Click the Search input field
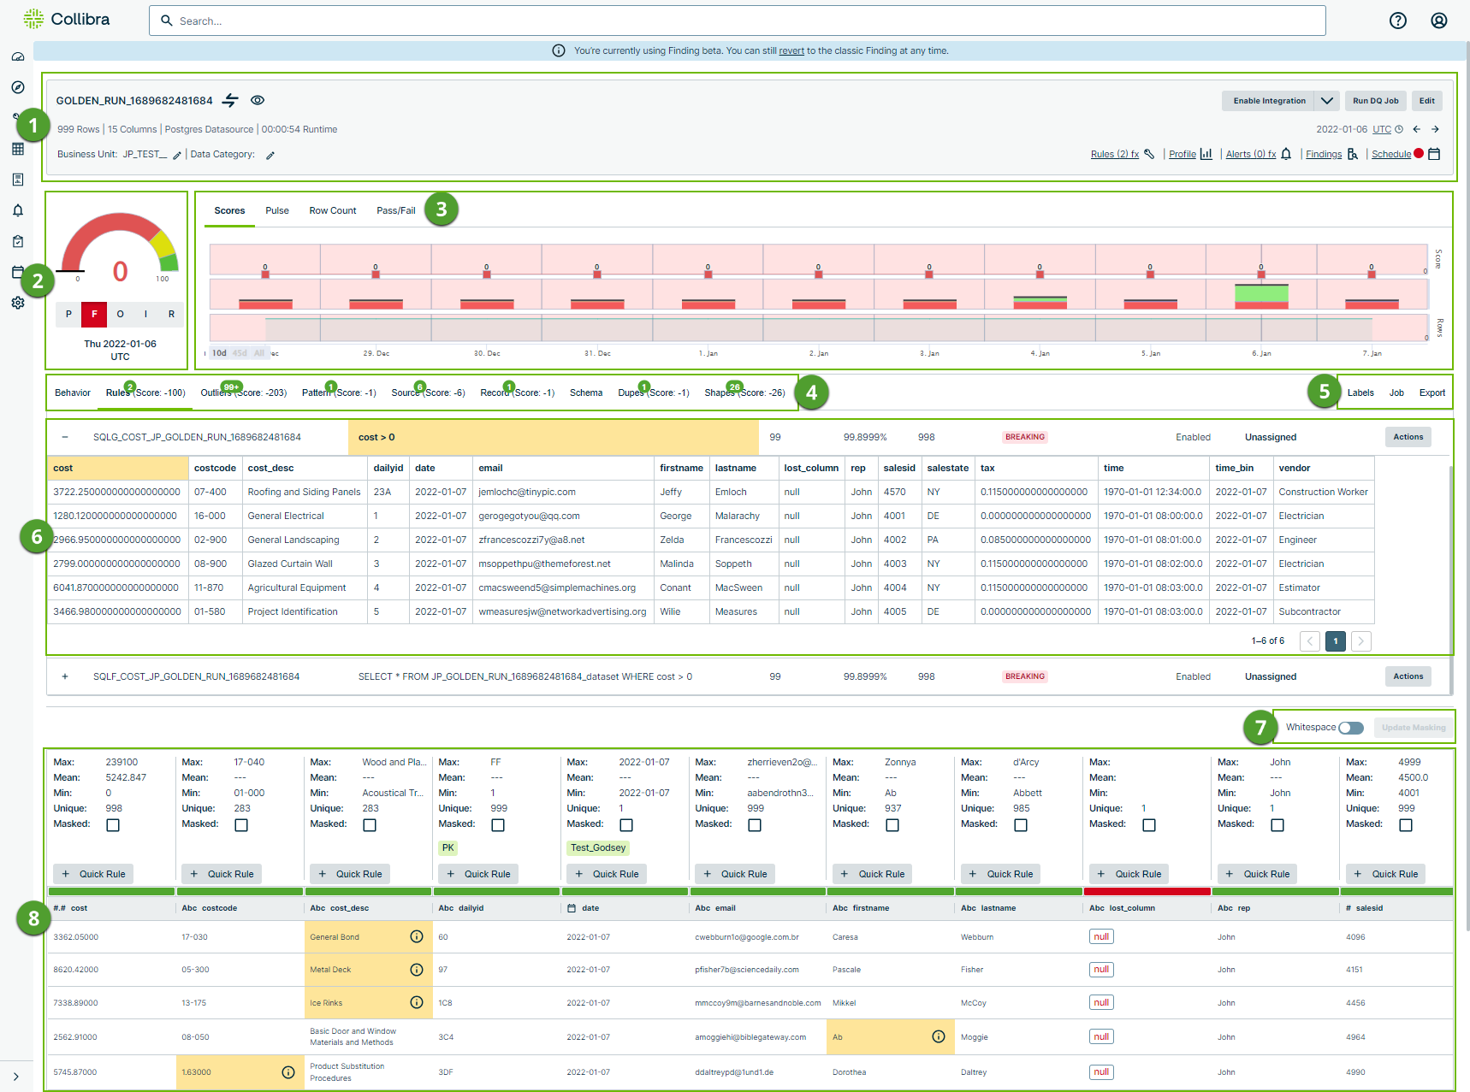 pyautogui.click(x=736, y=21)
